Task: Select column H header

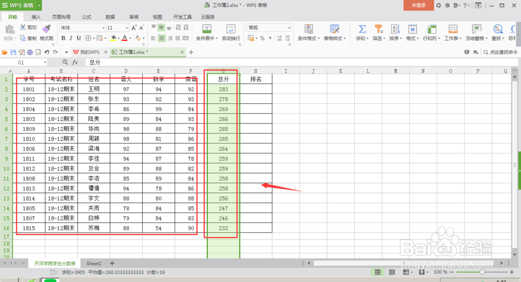Action: [255, 71]
